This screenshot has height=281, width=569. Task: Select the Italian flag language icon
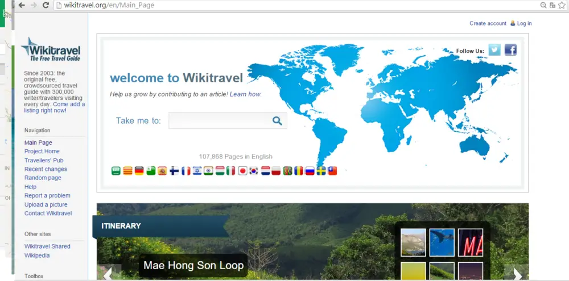231,170
